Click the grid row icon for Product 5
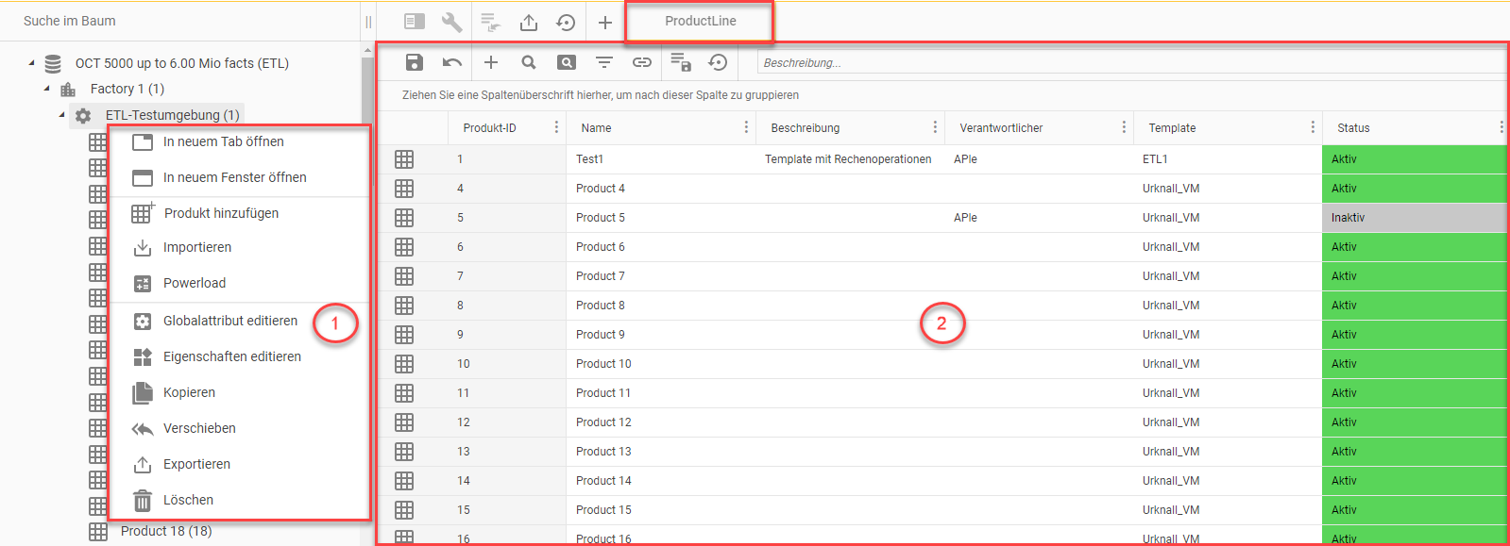 point(404,218)
